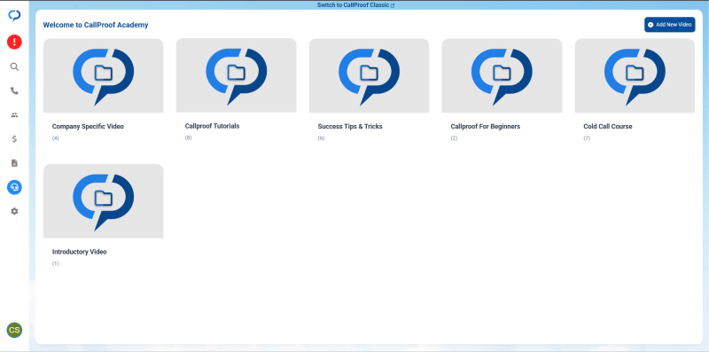
Task: Open the document reports icon in sidebar
Action: click(14, 163)
